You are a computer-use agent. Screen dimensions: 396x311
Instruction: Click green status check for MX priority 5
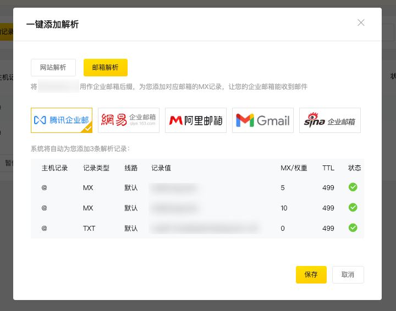pyautogui.click(x=353, y=187)
